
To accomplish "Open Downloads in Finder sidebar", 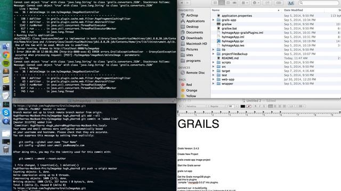I will [x=194, y=38].
